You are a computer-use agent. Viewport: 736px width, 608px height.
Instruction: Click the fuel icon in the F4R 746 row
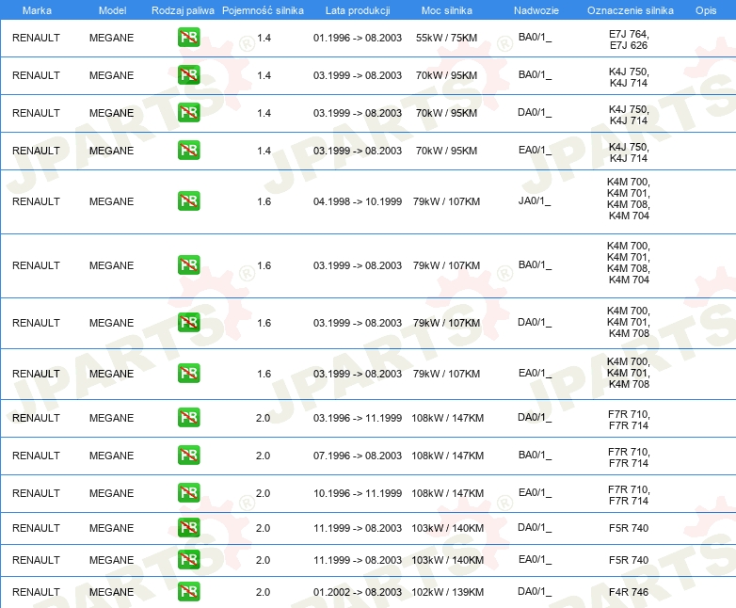tap(188, 592)
